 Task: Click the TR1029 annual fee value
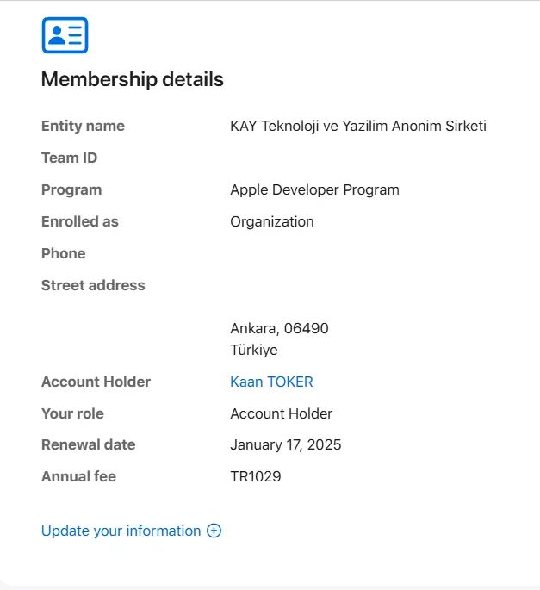(256, 476)
